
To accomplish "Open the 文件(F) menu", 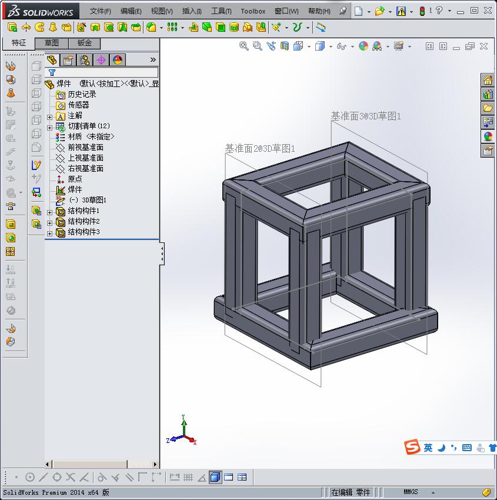I will click(100, 11).
